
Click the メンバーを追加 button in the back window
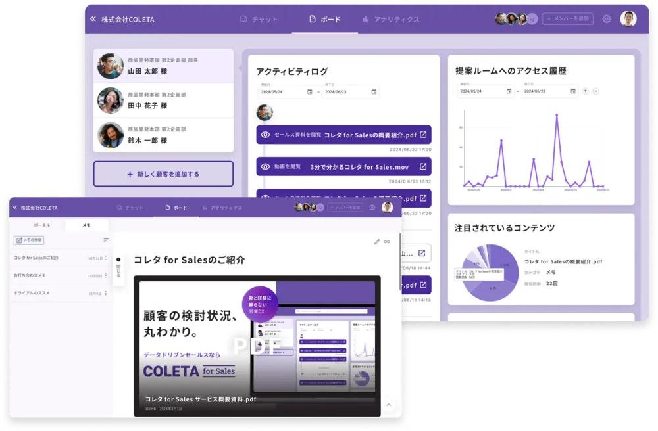coord(568,19)
